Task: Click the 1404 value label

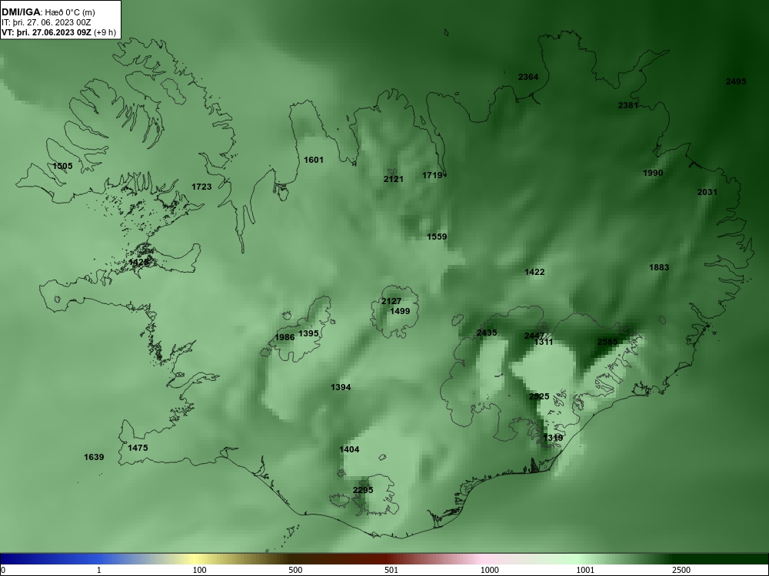Action: click(x=349, y=449)
